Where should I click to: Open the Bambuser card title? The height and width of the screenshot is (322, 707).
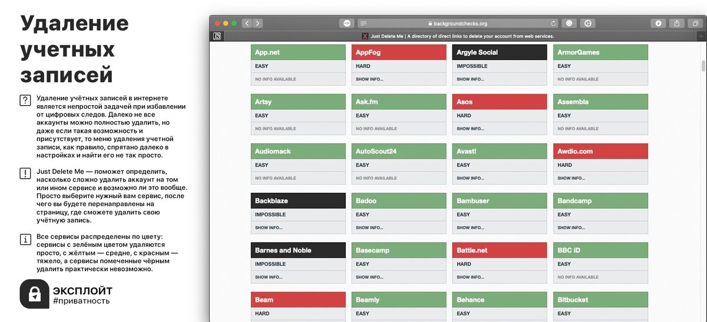[500, 200]
